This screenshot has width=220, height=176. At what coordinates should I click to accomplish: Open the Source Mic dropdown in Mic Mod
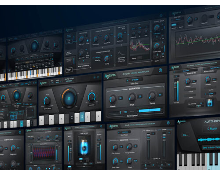(x=185, y=71)
